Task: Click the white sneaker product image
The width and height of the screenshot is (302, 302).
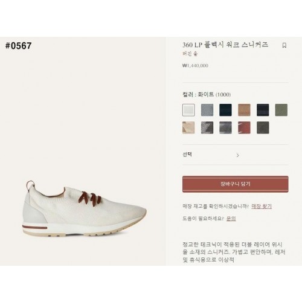Action: pyautogui.click(x=85, y=209)
